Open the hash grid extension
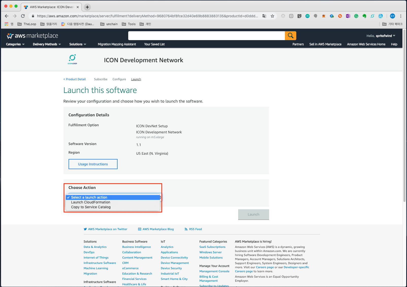Screen dimensions: 407x287 [x=291, y=16]
